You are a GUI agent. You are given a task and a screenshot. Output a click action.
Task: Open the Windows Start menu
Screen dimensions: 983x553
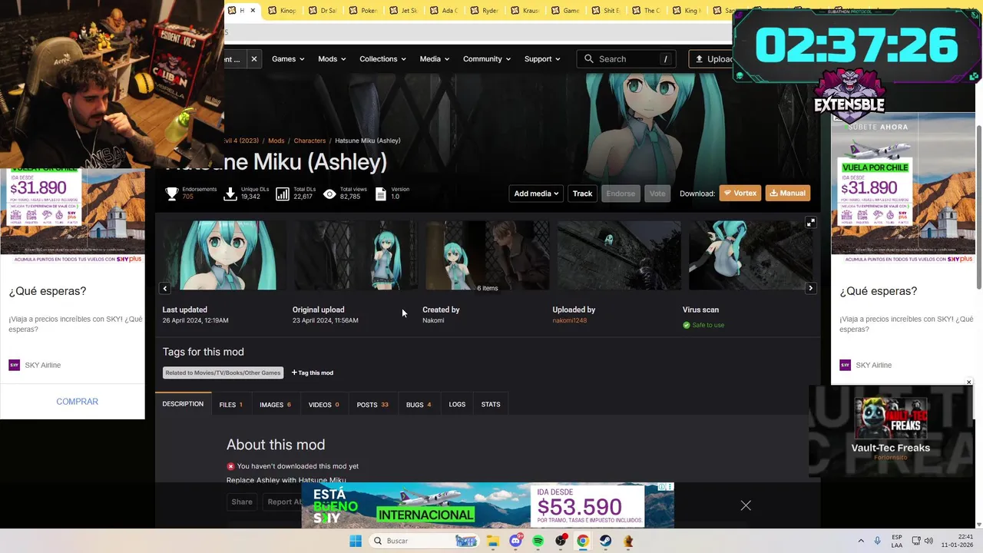click(355, 541)
